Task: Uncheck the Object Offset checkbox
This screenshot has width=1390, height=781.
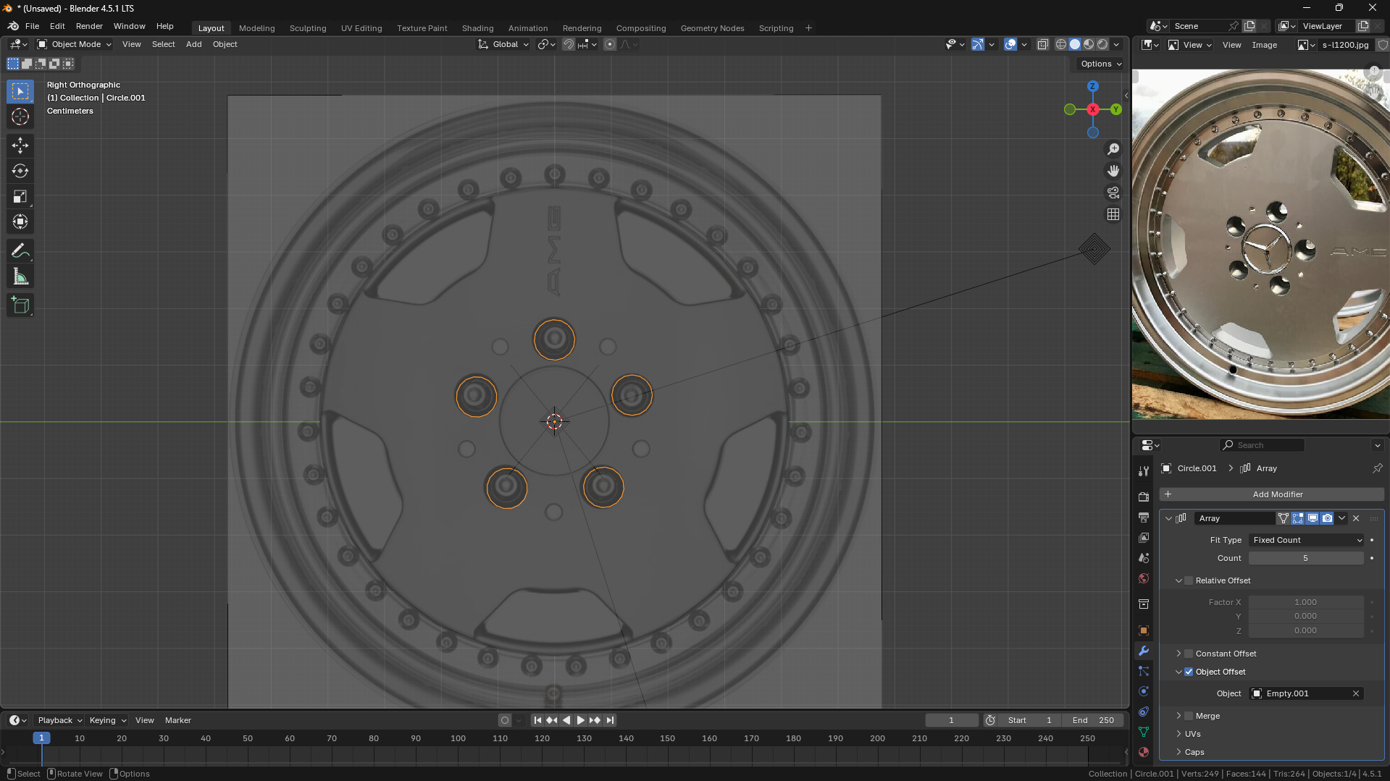Action: [1189, 672]
